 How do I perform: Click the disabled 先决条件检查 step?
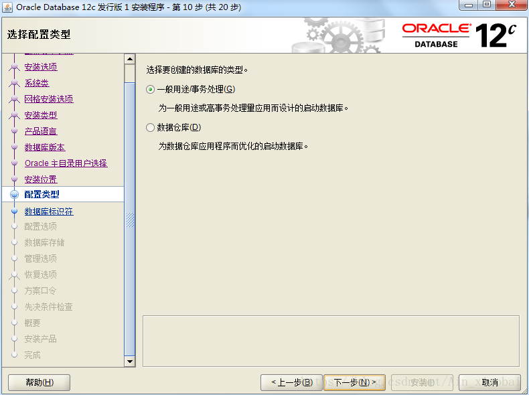49,307
